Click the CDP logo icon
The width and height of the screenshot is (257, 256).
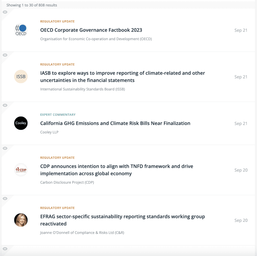point(21,170)
